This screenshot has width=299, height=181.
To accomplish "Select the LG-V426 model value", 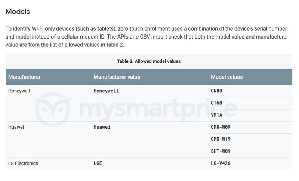I will 221,163.
